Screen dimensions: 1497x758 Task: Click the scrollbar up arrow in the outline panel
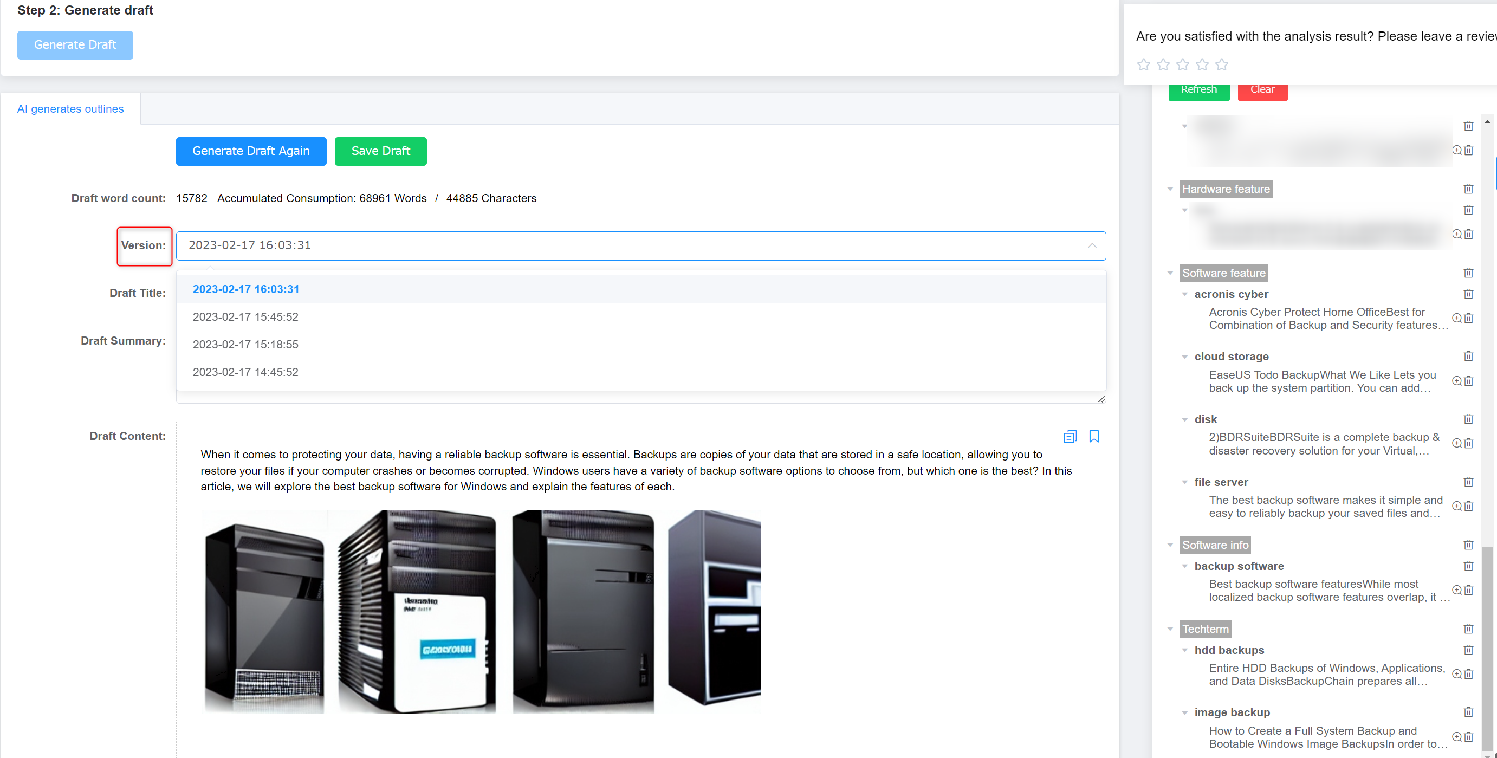1488,121
